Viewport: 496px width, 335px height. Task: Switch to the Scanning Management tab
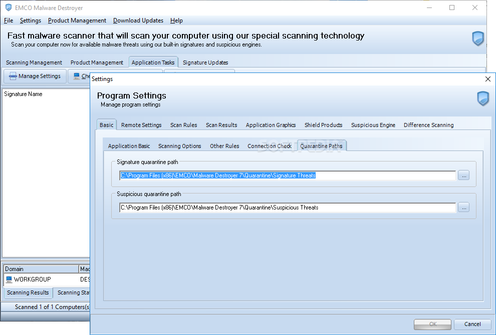(34, 62)
